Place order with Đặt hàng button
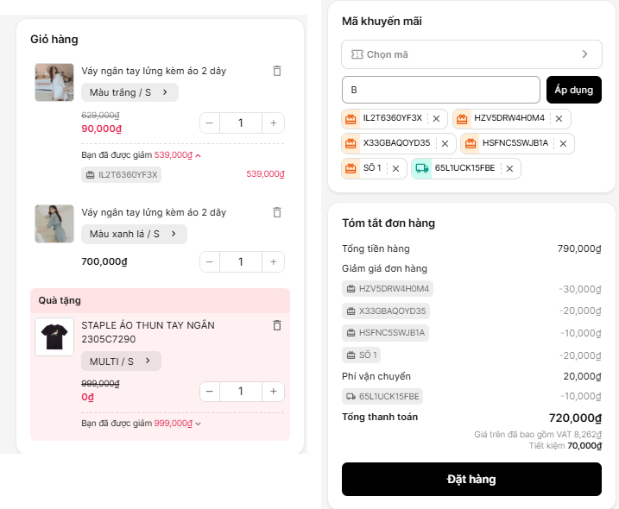The height and width of the screenshot is (509, 619). point(471,479)
